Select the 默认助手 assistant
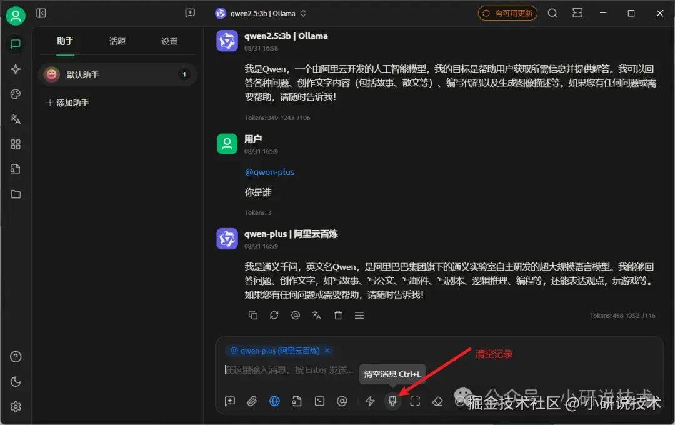675x425 pixels. [x=117, y=74]
